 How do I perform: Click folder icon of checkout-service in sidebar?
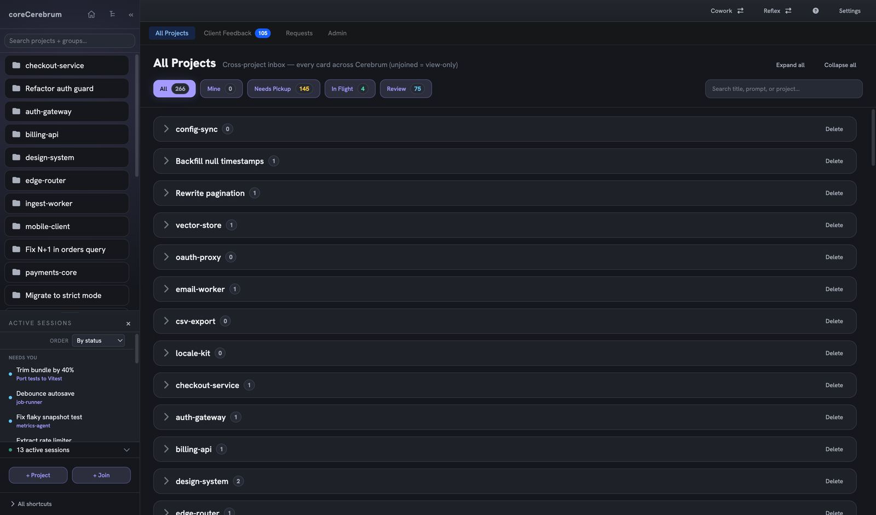coord(16,65)
